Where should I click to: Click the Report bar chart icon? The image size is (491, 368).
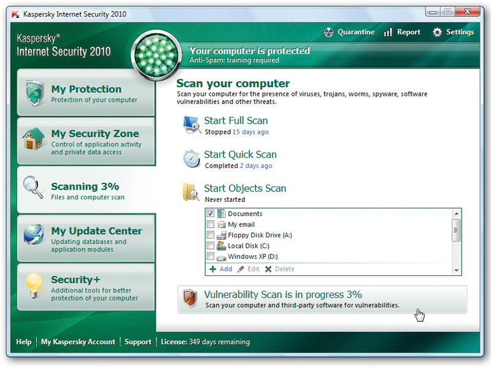(x=388, y=33)
